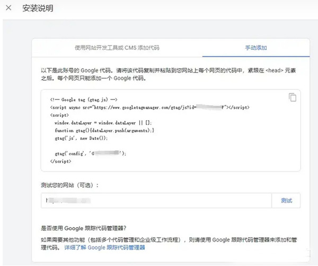Click the 是否使用 Google 跟踪代码管理器? heading

[84, 228]
